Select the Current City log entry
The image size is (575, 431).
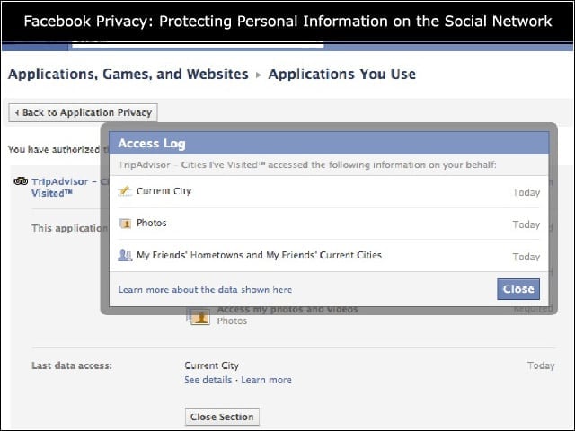tap(329, 191)
